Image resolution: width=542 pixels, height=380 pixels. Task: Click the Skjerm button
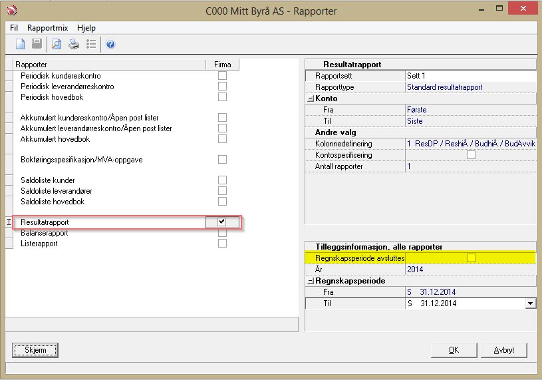[x=35, y=350]
